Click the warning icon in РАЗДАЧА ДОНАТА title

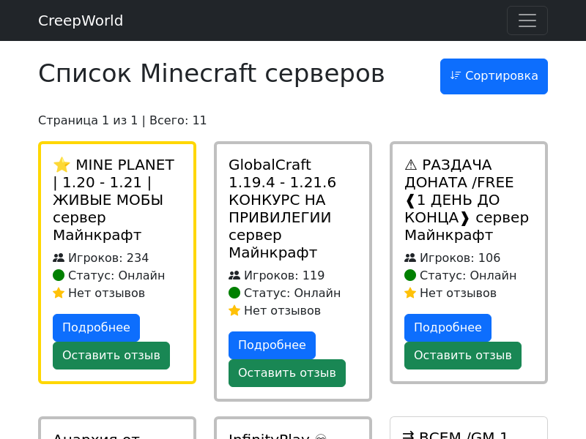411,165
